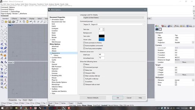Click the Background color swatch
The width and height of the screenshot is (195, 110).
(101, 33)
